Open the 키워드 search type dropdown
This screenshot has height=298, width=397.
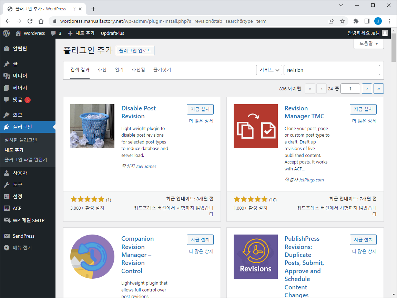click(269, 70)
